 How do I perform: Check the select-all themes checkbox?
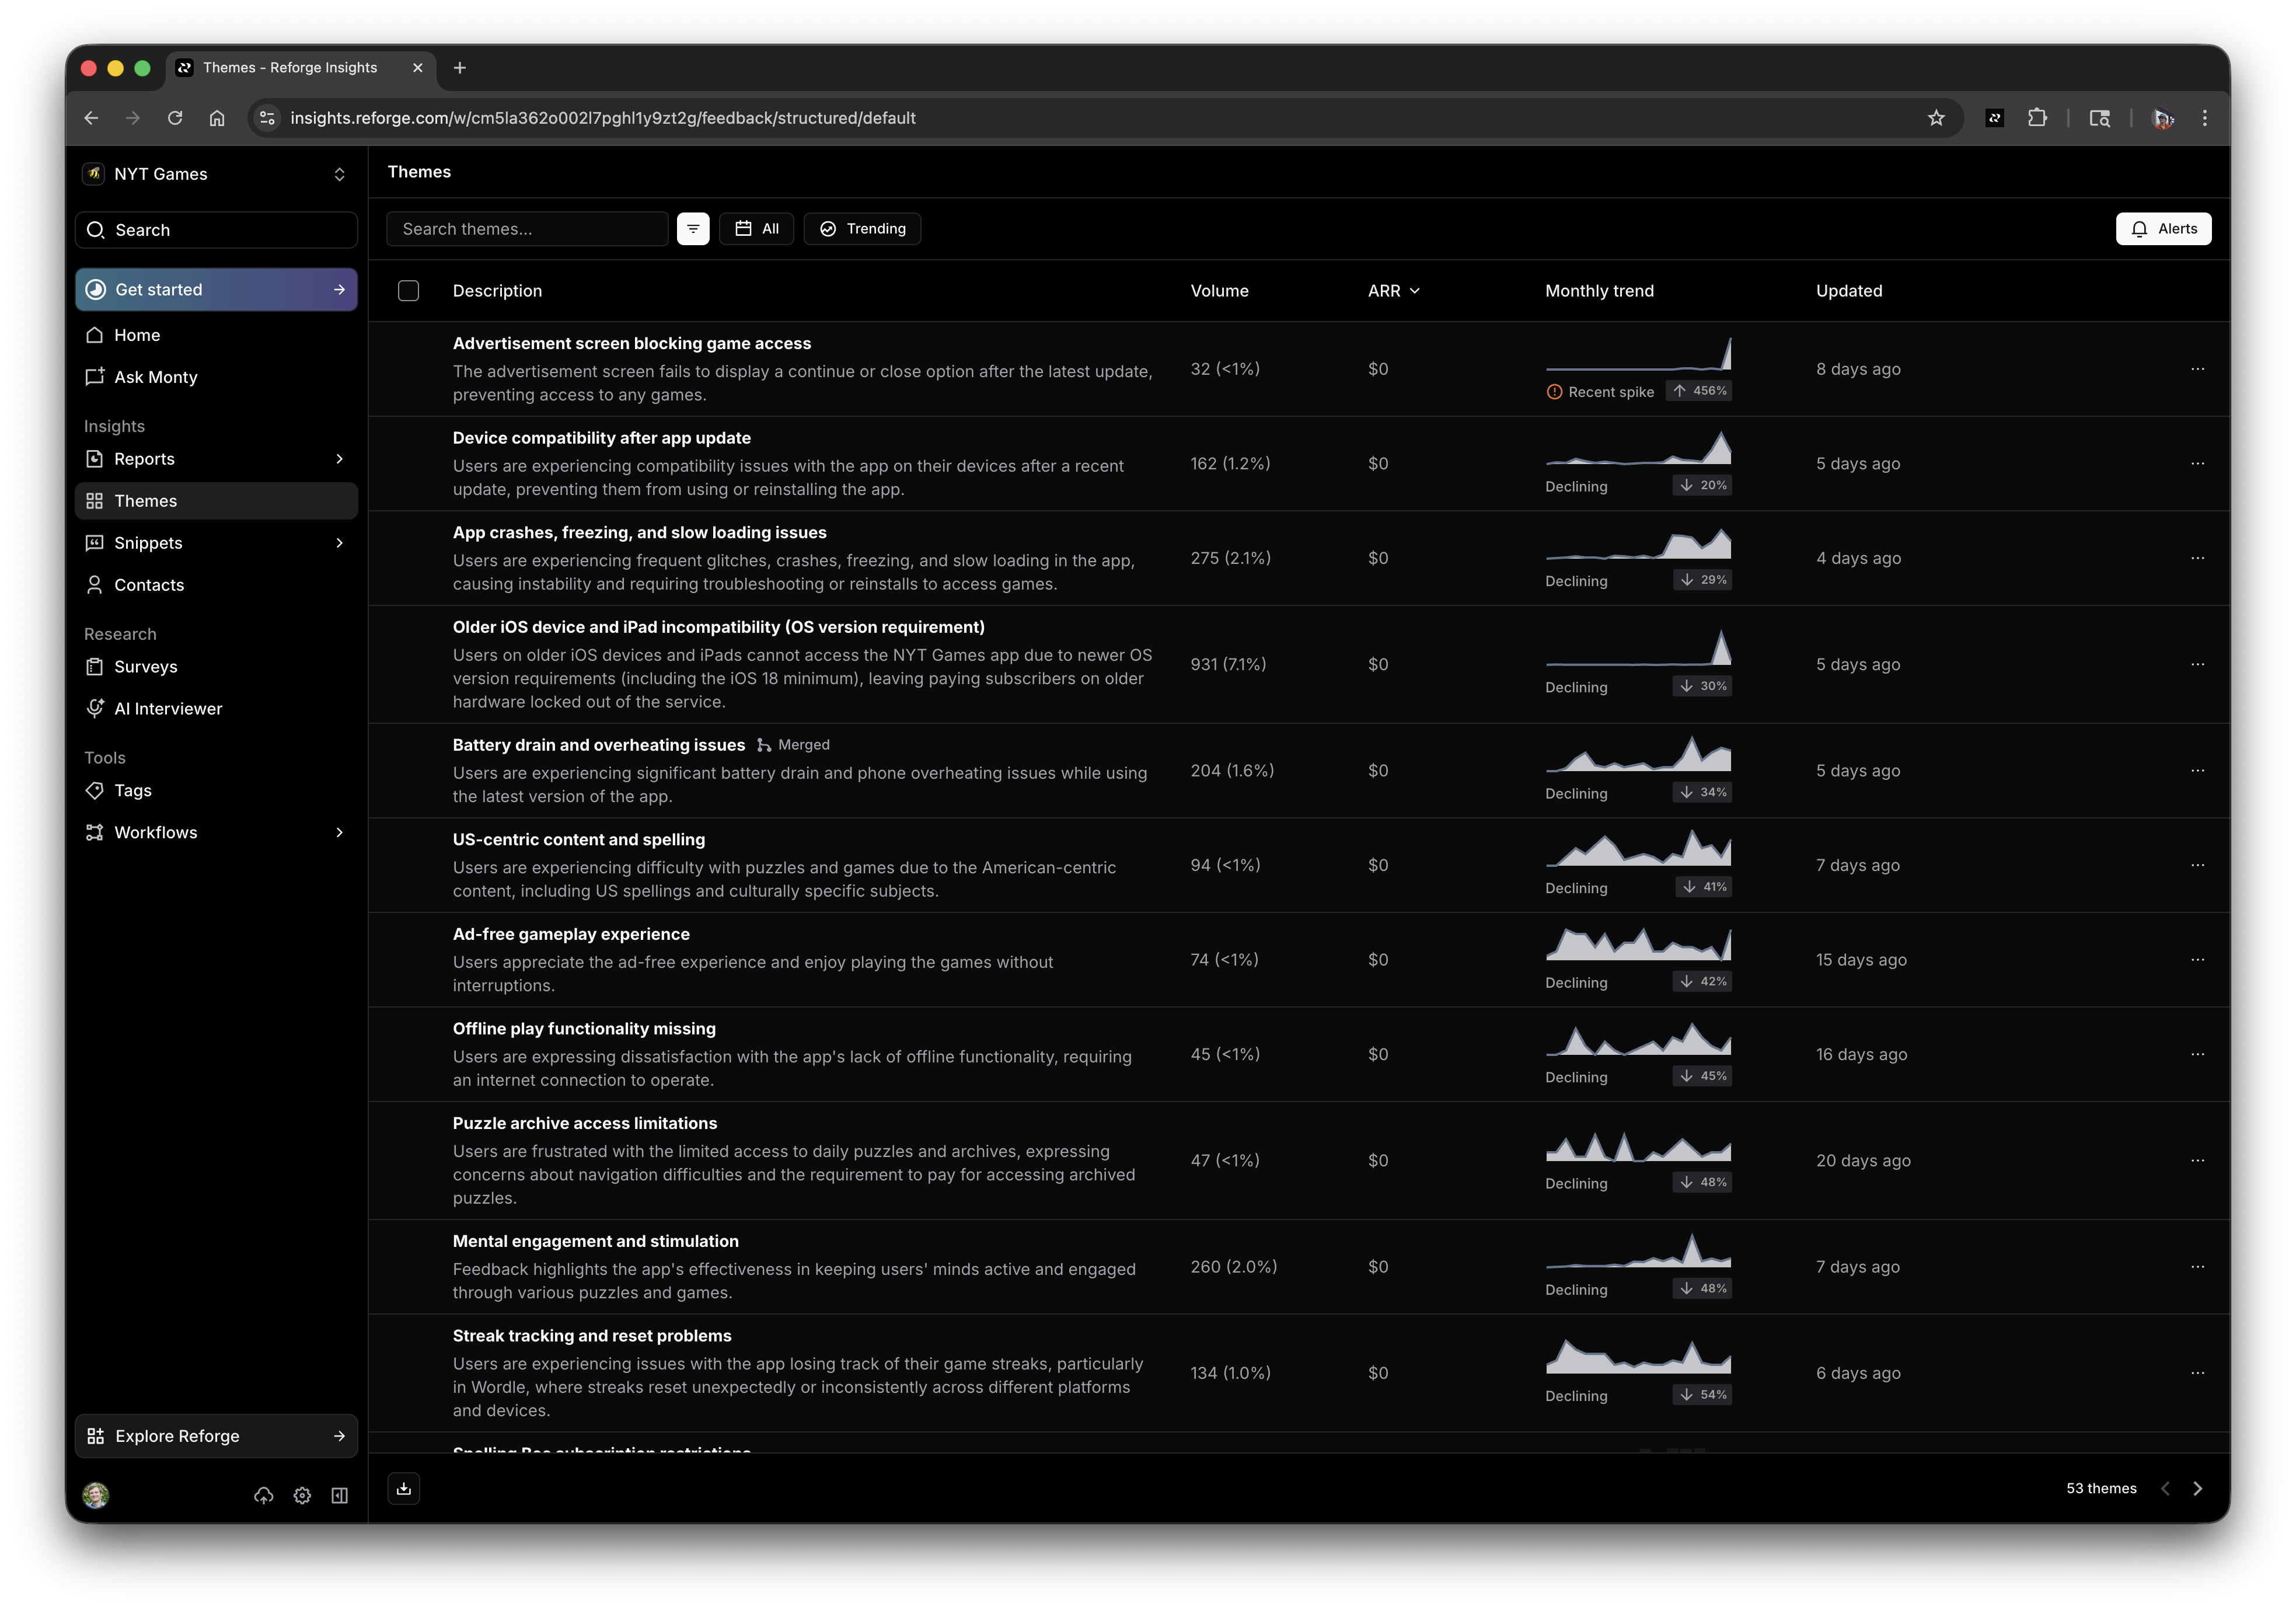click(409, 290)
